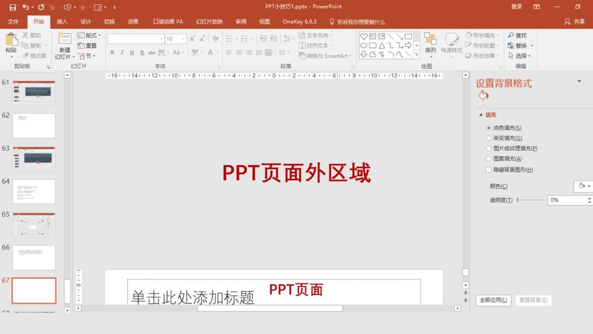
Task: Open the Arrange shapes tool
Action: (x=430, y=42)
